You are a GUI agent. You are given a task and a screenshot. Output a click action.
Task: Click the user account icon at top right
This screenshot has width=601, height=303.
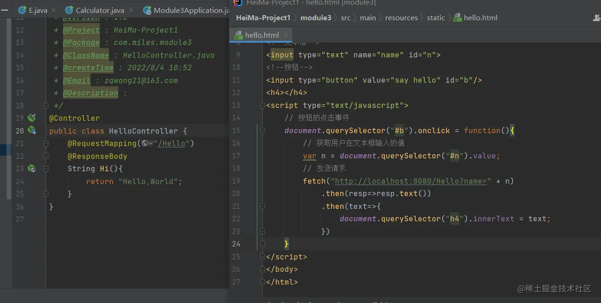coord(597,18)
